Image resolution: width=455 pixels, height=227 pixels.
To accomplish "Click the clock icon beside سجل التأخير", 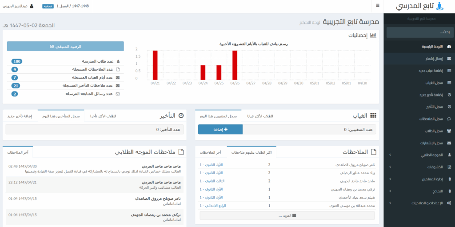I will (x=449, y=107).
